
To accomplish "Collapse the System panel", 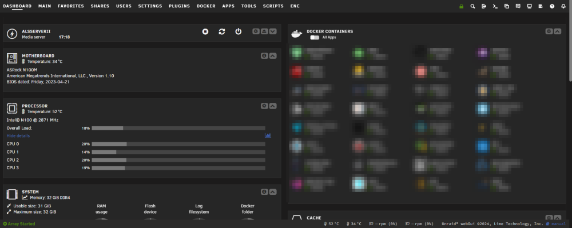I will (273, 192).
